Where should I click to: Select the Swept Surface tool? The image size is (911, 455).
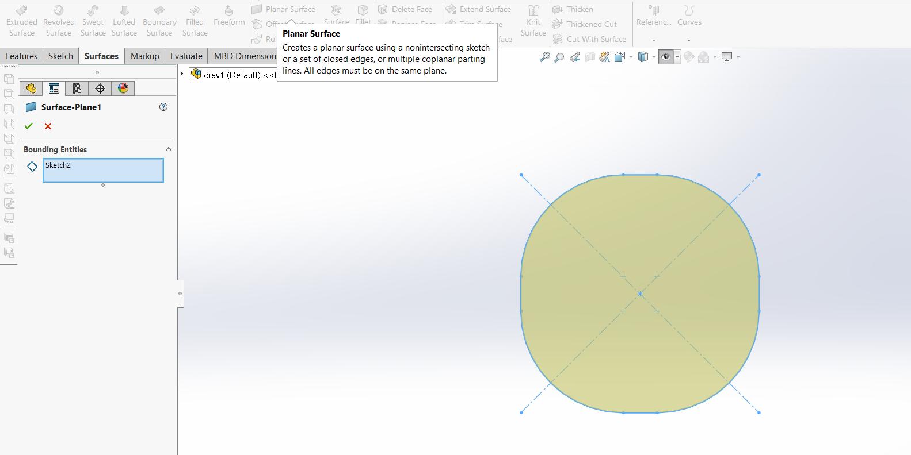click(x=93, y=21)
